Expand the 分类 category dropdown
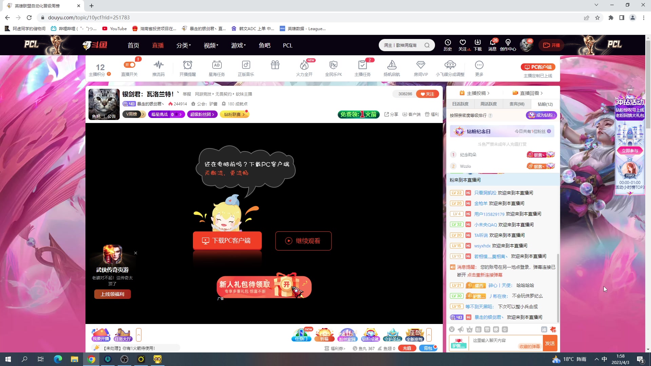This screenshot has height=366, width=651. pos(183,45)
